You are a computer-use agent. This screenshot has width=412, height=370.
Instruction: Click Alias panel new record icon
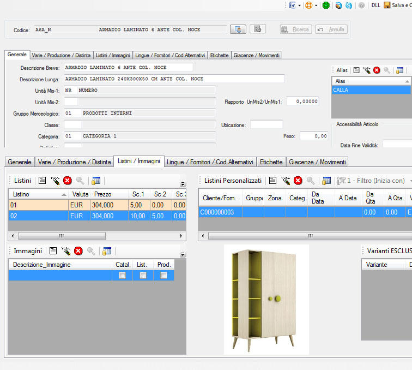pos(356,70)
